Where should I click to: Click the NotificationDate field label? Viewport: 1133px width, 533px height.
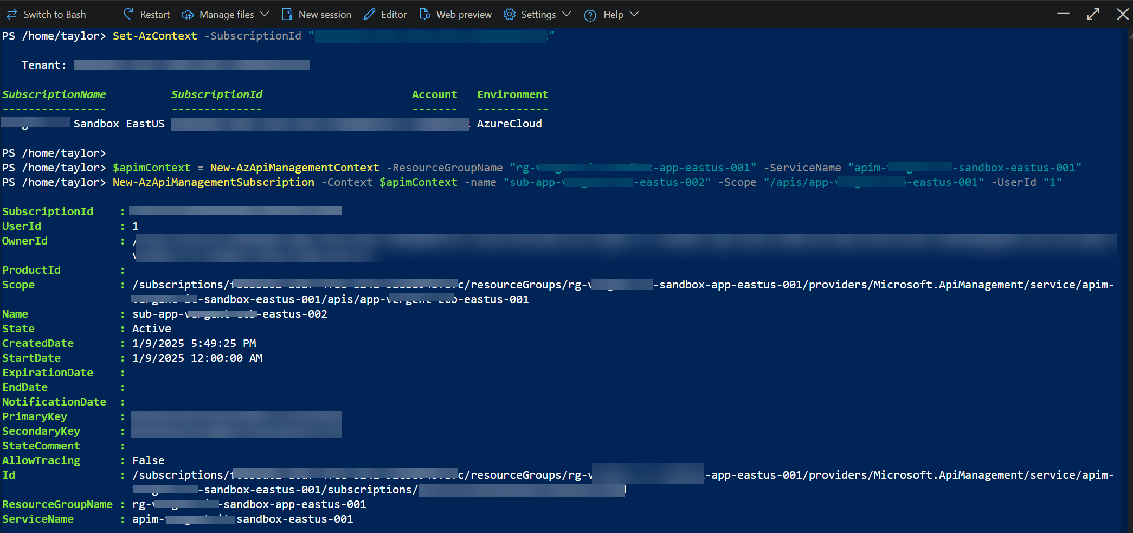[54, 402]
